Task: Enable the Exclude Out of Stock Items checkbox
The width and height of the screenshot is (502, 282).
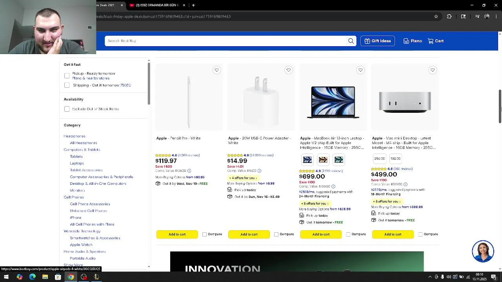Action: [67, 109]
